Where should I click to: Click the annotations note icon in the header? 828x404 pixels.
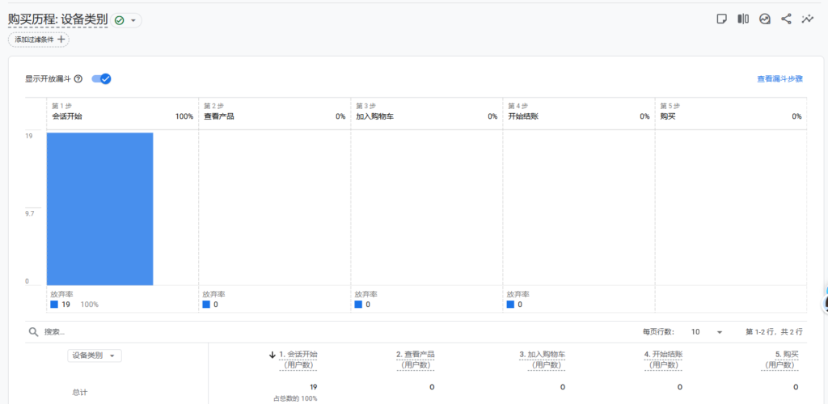click(x=722, y=19)
